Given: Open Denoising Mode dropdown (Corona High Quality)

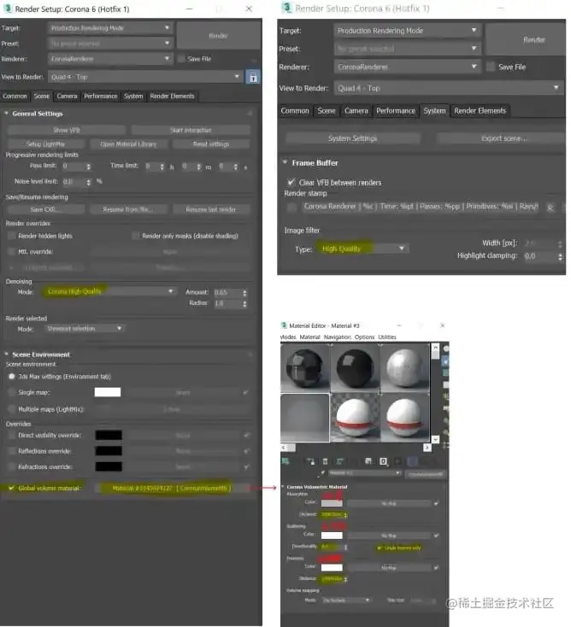Looking at the screenshot, I should point(110,291).
